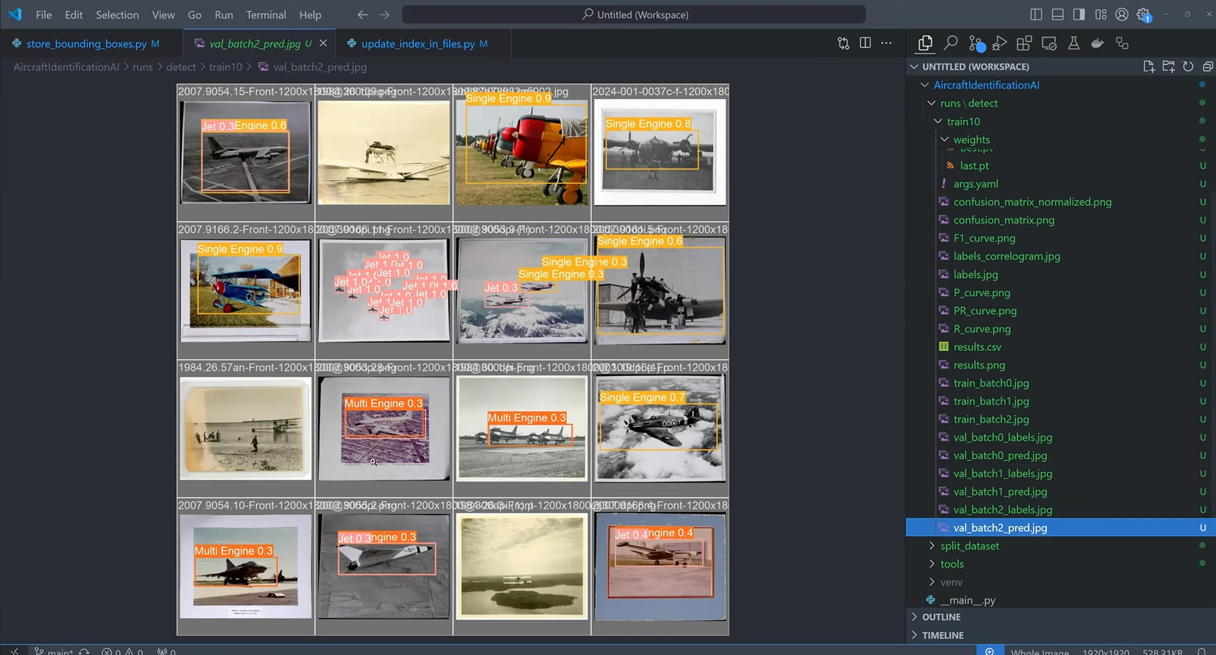Open the Search view icon
The height and width of the screenshot is (655, 1216).
(951, 43)
